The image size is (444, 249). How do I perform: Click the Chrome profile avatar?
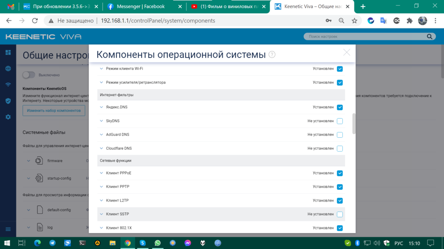point(423,21)
